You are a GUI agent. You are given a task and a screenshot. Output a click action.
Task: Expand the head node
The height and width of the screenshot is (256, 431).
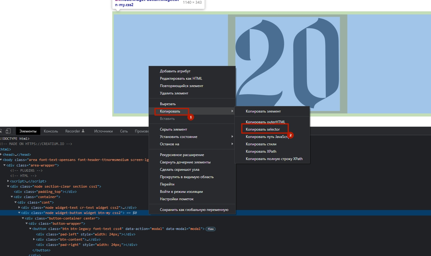coord(1,155)
